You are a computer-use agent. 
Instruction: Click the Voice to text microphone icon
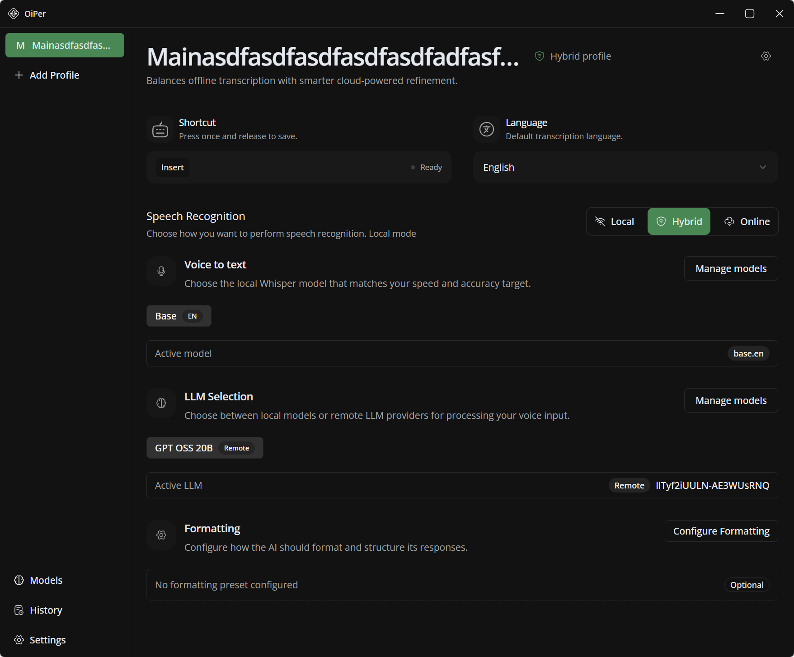coord(161,271)
